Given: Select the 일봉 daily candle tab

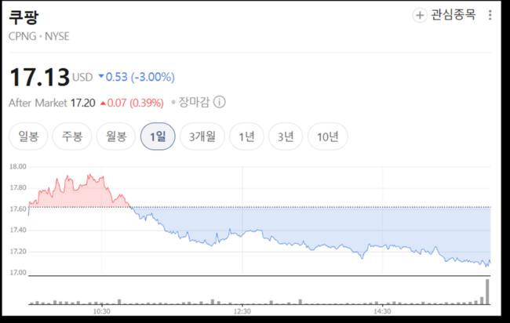Looking at the screenshot, I should point(27,136).
